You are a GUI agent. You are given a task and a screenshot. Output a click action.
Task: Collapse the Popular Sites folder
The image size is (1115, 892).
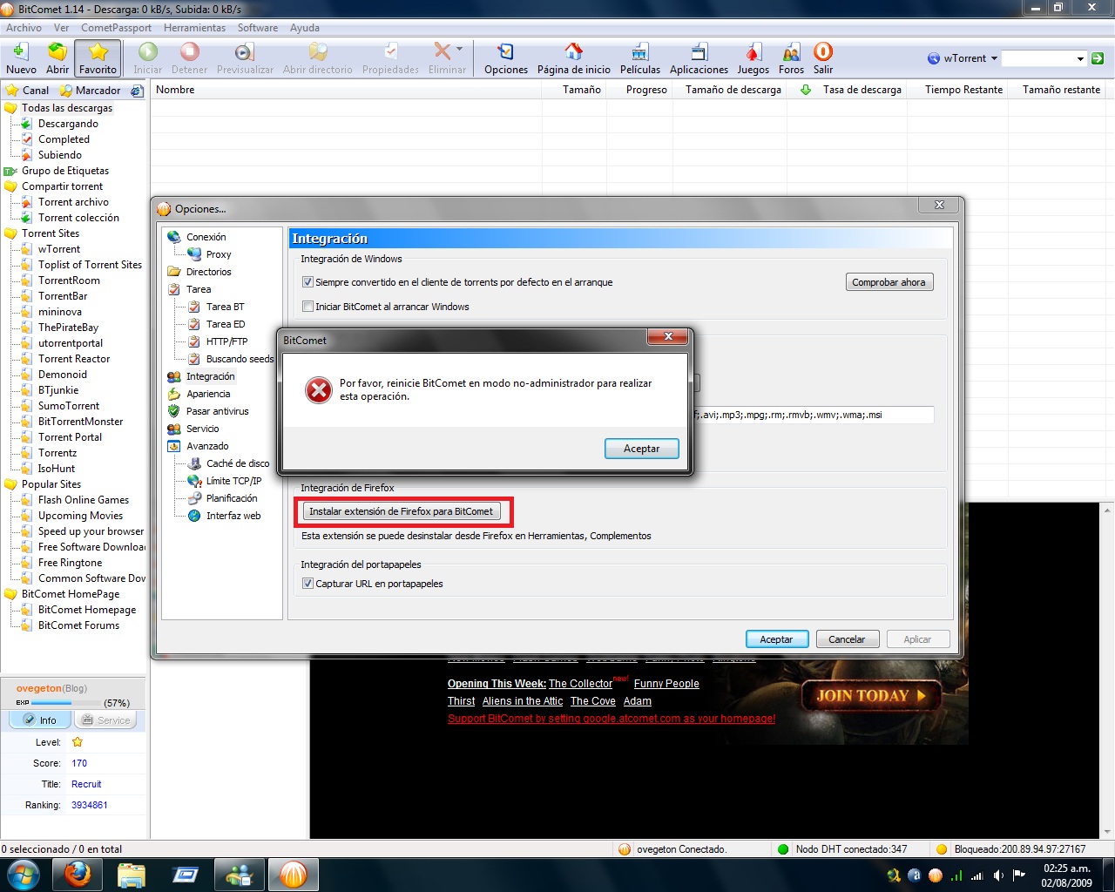coord(11,484)
